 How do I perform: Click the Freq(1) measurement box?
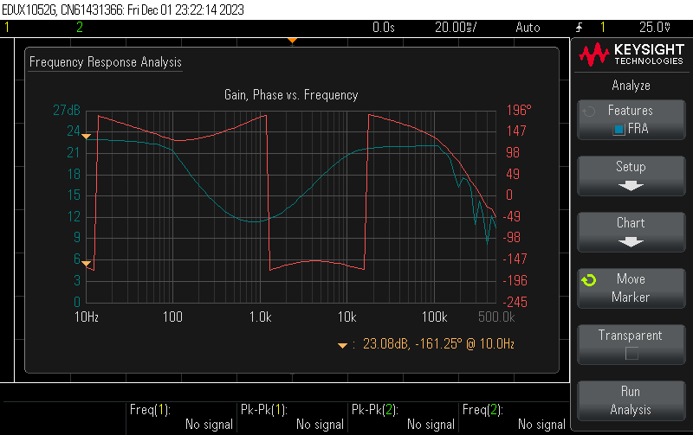182,417
